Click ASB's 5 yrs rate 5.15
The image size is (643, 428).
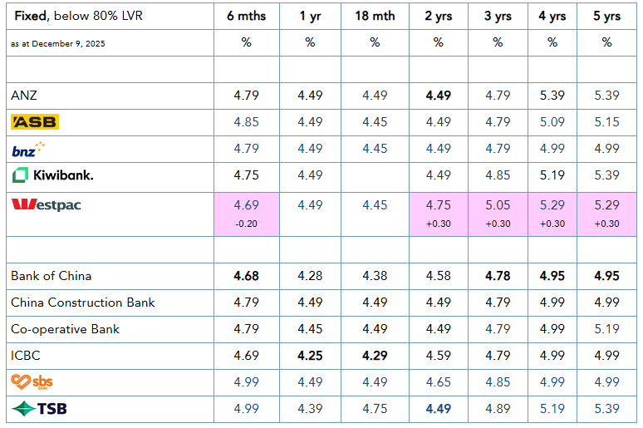click(x=606, y=122)
